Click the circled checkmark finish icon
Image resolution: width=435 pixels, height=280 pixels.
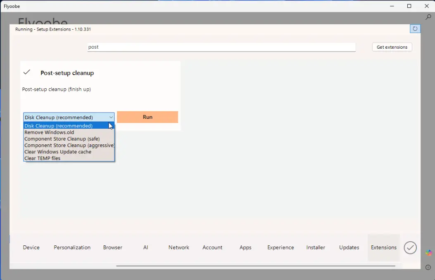click(x=410, y=247)
